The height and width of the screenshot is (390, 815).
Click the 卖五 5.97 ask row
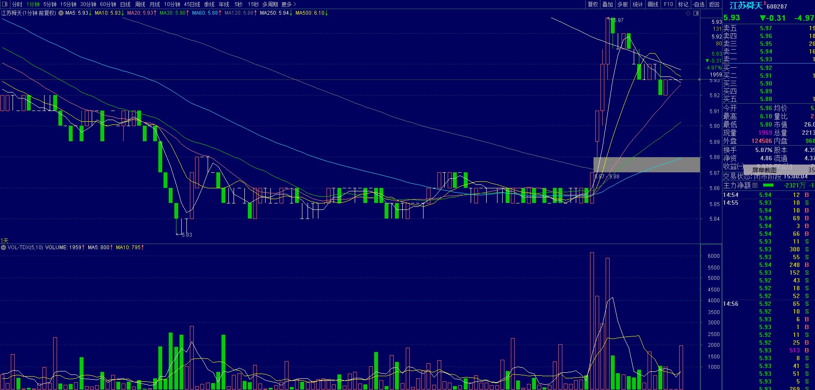(769, 28)
